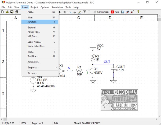Click the 100% zoom status field
This screenshot has width=161, height=125.
pos(23,123)
